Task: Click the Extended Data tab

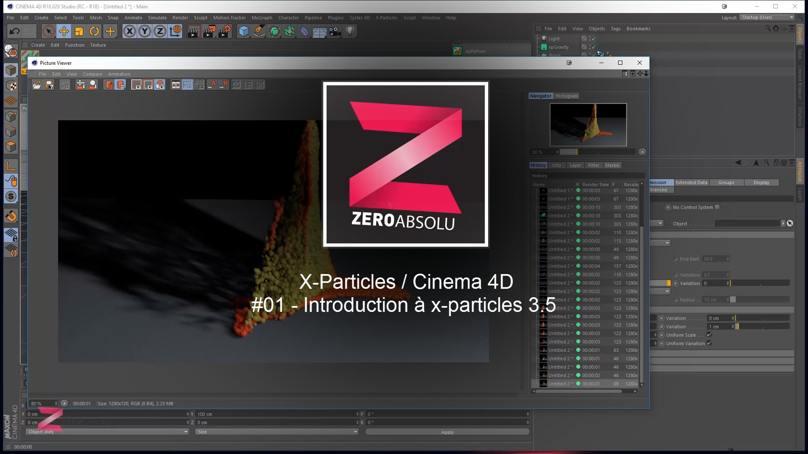Action: tap(692, 183)
